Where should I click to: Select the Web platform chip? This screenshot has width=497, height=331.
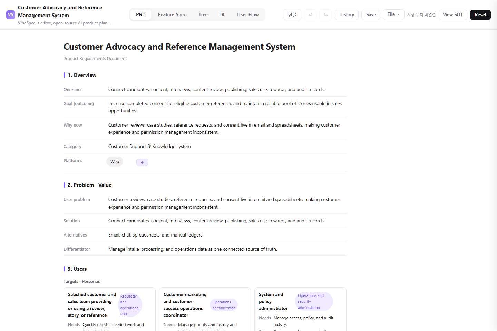tap(115, 162)
